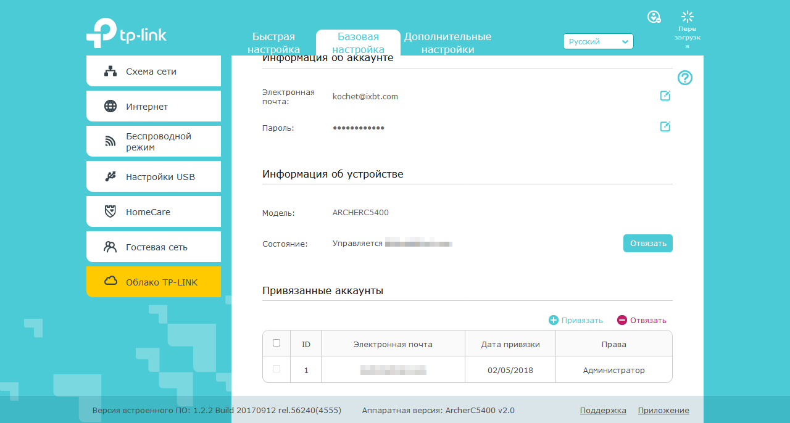
Task: Click the TP-Link logo
Action: tap(127, 33)
